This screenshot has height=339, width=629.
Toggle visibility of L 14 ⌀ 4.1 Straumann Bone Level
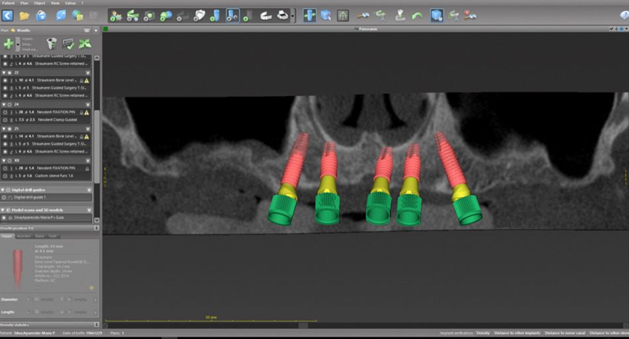point(5,136)
